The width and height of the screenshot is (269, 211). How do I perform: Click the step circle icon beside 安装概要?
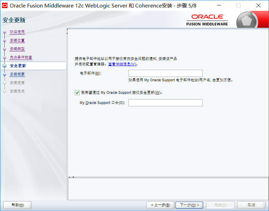click(x=5, y=75)
